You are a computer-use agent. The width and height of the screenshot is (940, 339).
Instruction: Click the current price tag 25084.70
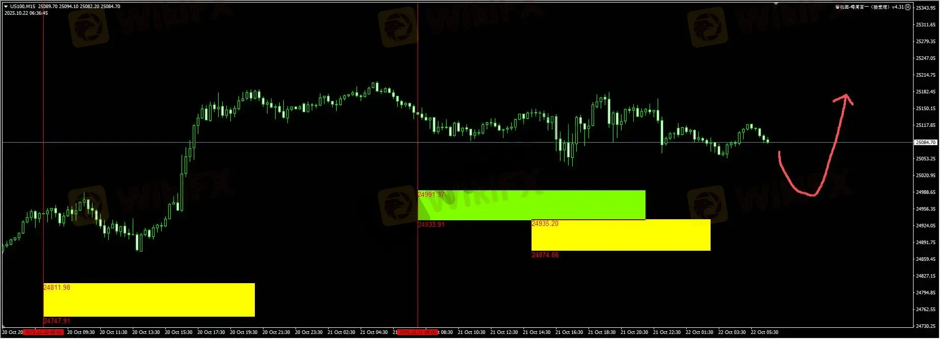click(926, 143)
